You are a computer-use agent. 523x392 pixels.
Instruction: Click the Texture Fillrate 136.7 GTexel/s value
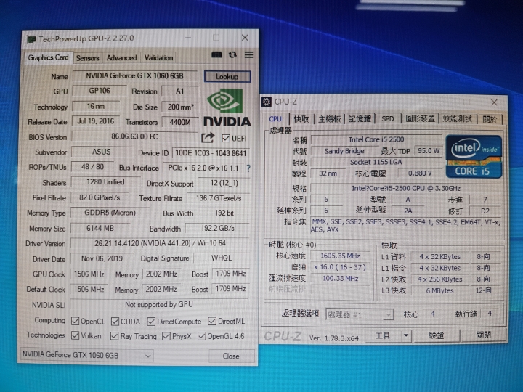[x=219, y=198]
